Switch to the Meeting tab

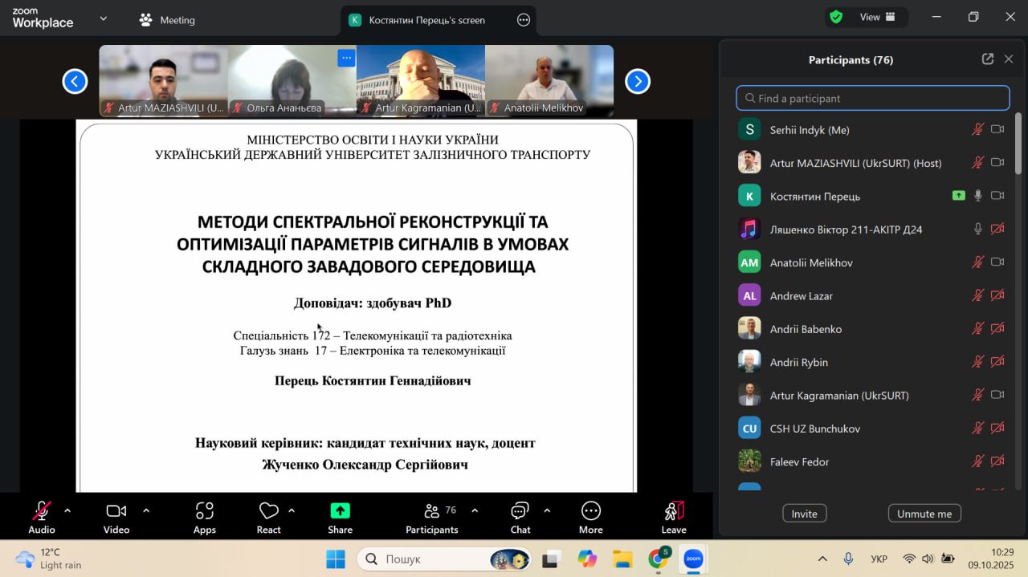[x=168, y=20]
